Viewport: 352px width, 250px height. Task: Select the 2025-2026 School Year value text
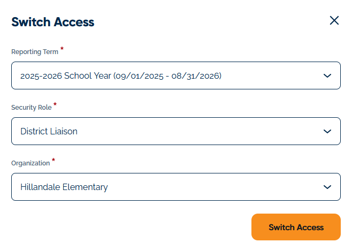pos(64,76)
